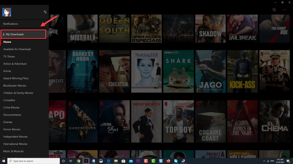This screenshot has width=293, height=164.
Task: Open the Windows Start menu
Action: pyautogui.click(x=3, y=161)
